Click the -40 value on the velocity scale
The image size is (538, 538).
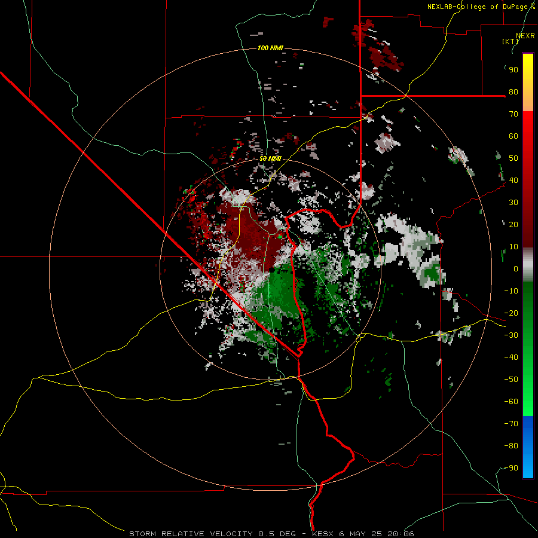511,357
